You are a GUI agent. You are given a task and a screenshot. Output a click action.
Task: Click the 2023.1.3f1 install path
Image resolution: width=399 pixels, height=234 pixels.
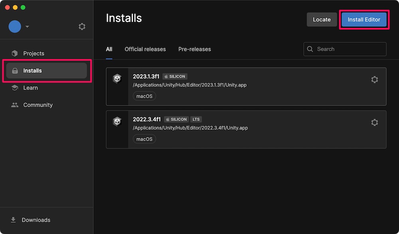(190, 85)
